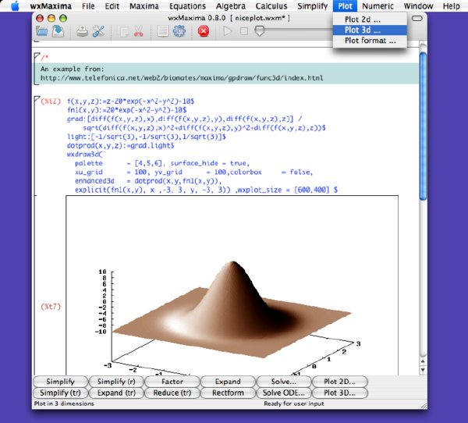Screen dimensions: 468x423
Task: Open the wxMaxima application menu
Action: click(x=51, y=6)
